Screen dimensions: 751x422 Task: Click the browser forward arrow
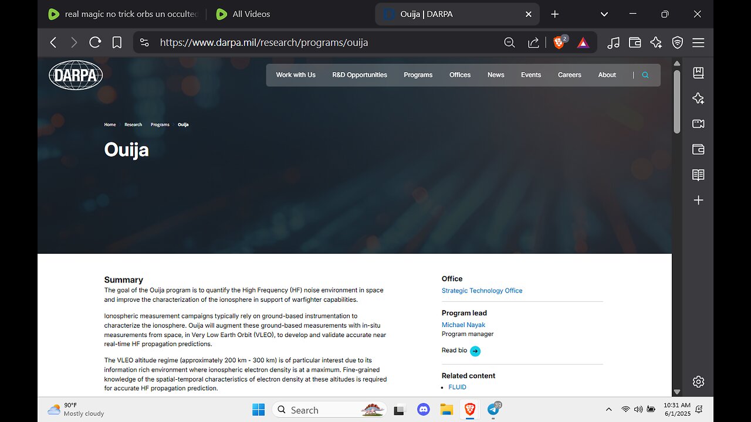74,42
